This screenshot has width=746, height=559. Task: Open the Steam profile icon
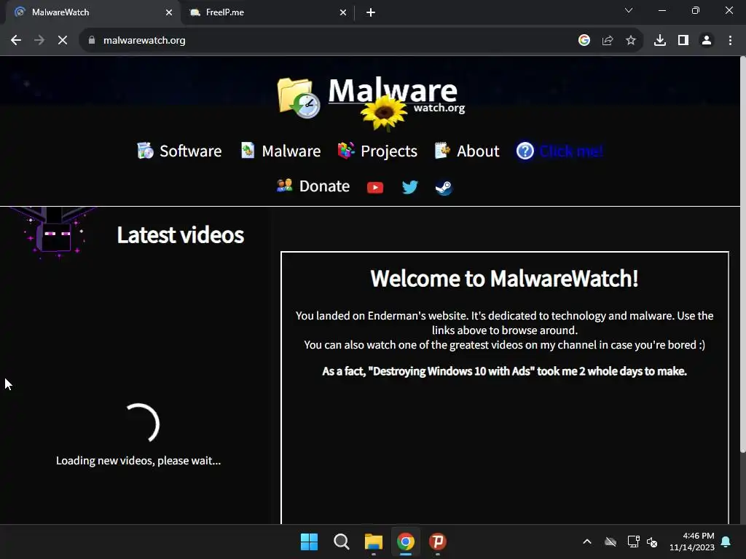(444, 187)
